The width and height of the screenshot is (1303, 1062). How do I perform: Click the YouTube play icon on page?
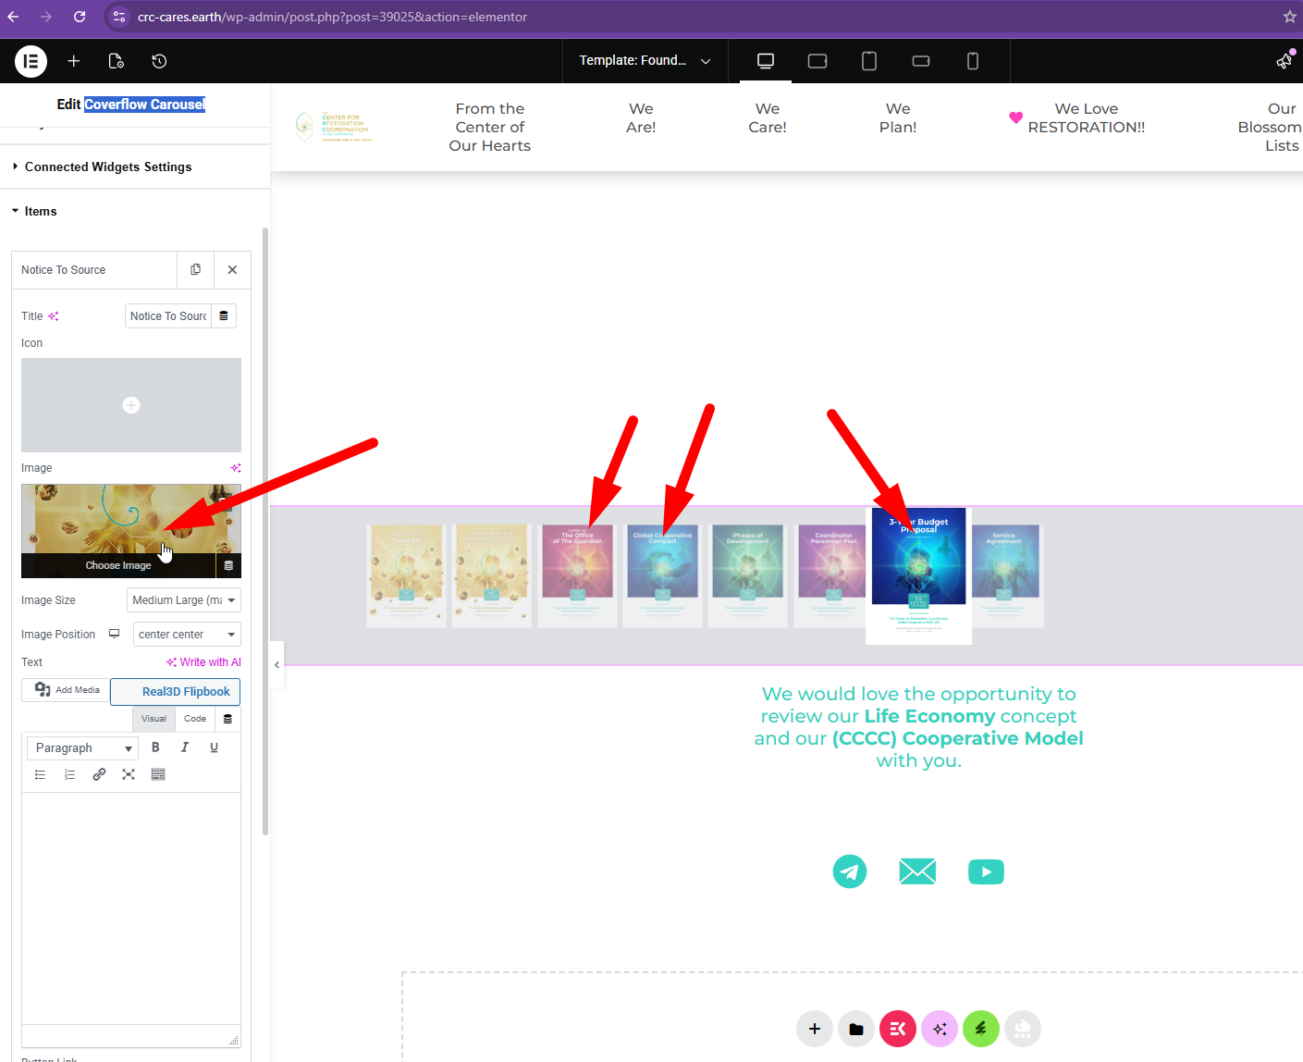click(986, 871)
